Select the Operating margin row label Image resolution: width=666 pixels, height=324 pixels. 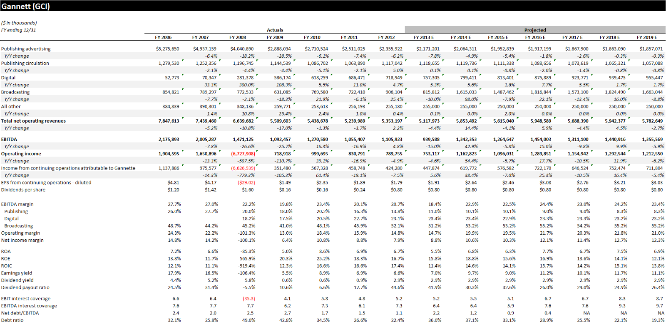pyautogui.click(x=20, y=233)
